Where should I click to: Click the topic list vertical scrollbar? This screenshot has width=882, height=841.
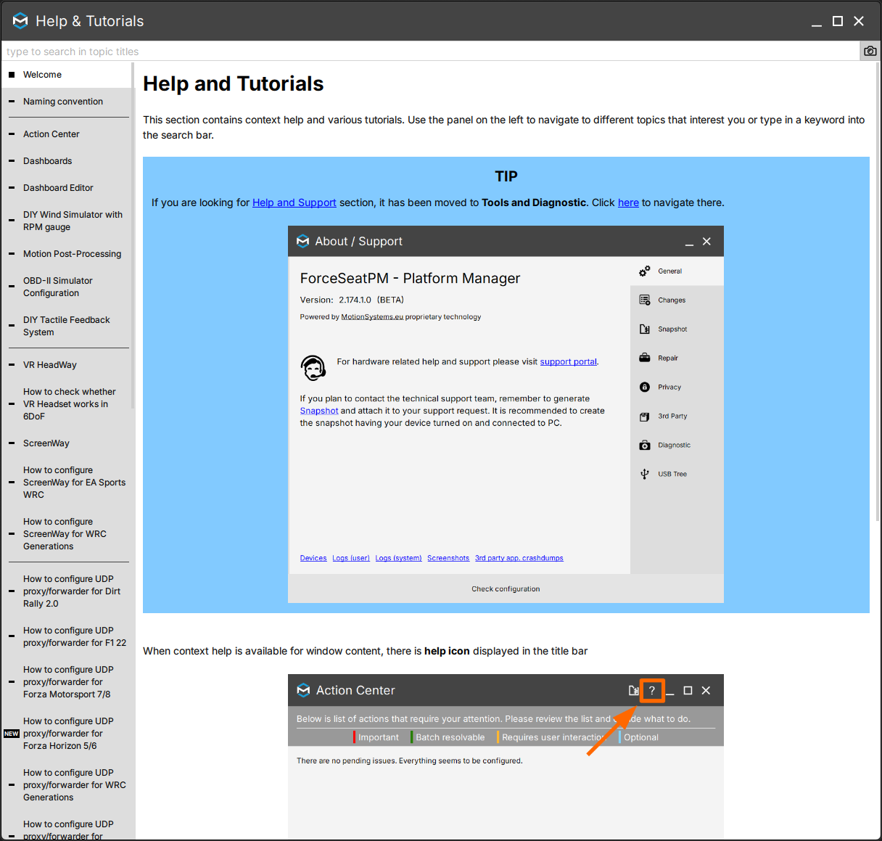[x=133, y=236]
